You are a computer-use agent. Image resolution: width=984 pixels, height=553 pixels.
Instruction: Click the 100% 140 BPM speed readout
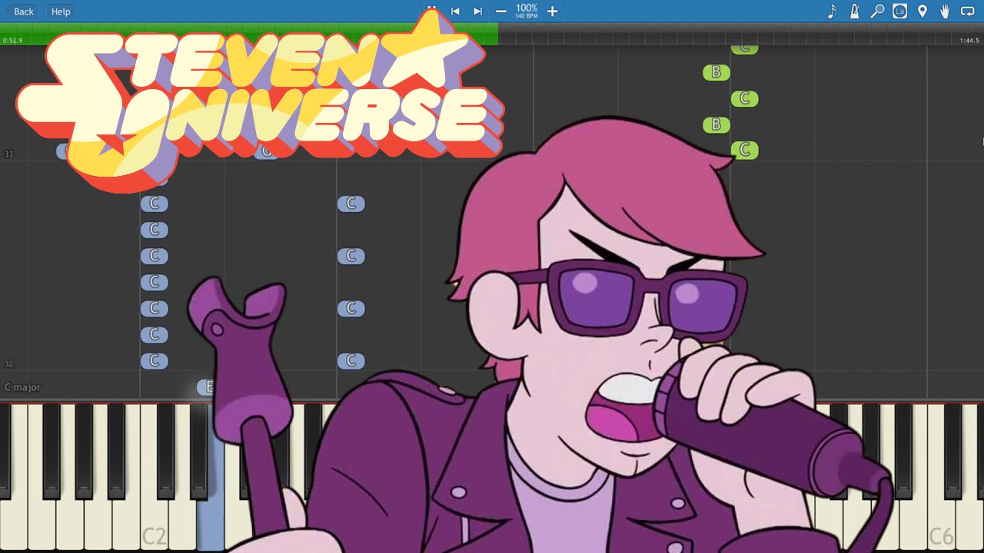point(527,11)
